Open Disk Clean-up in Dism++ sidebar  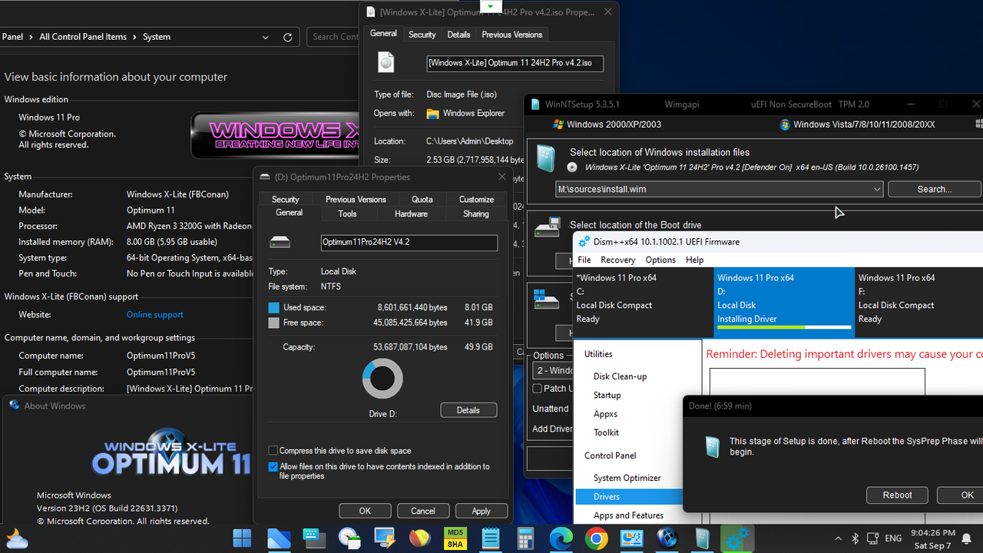point(620,376)
